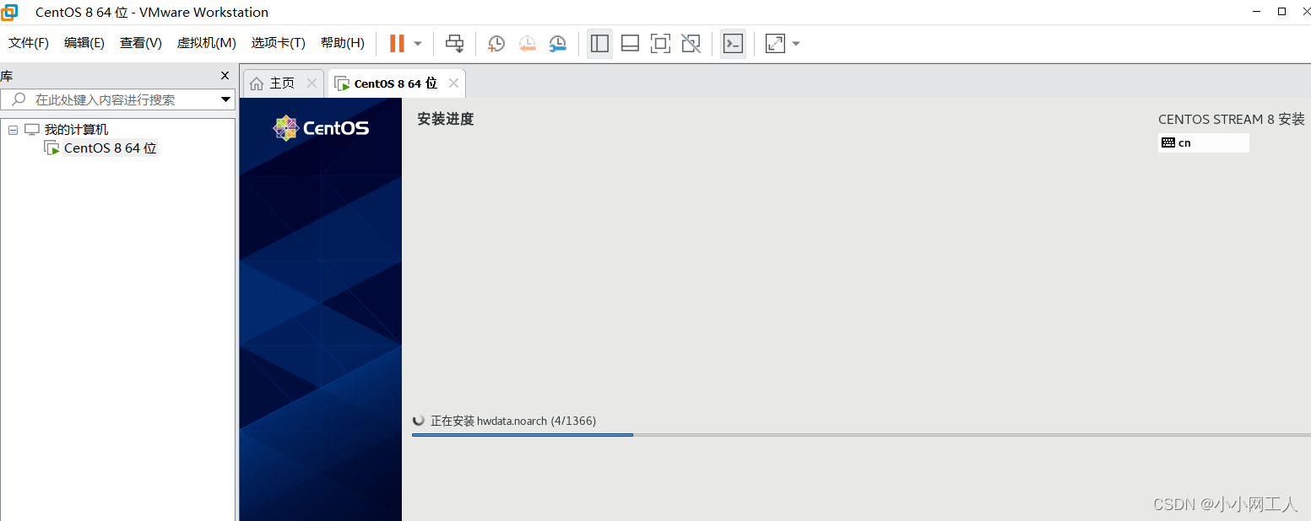Click the library search input field
The height and width of the screenshot is (521, 1311).
118,99
